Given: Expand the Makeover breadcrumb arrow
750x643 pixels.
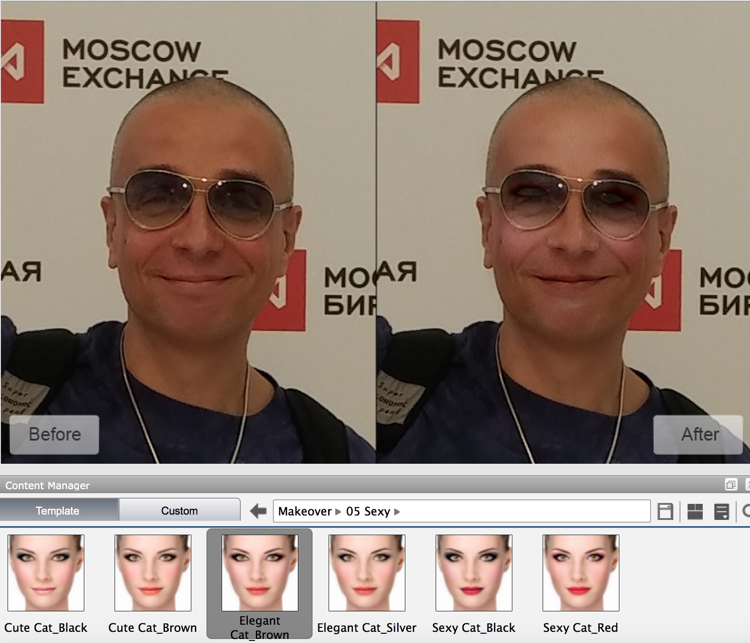Looking at the screenshot, I should point(338,511).
